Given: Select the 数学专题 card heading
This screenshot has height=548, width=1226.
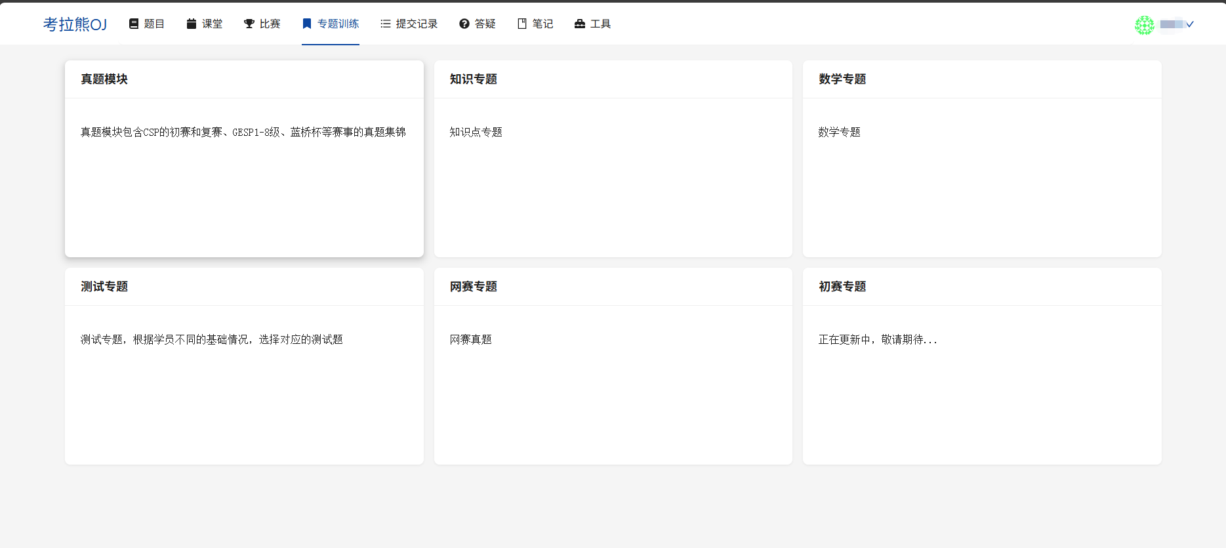Looking at the screenshot, I should pyautogui.click(x=842, y=79).
